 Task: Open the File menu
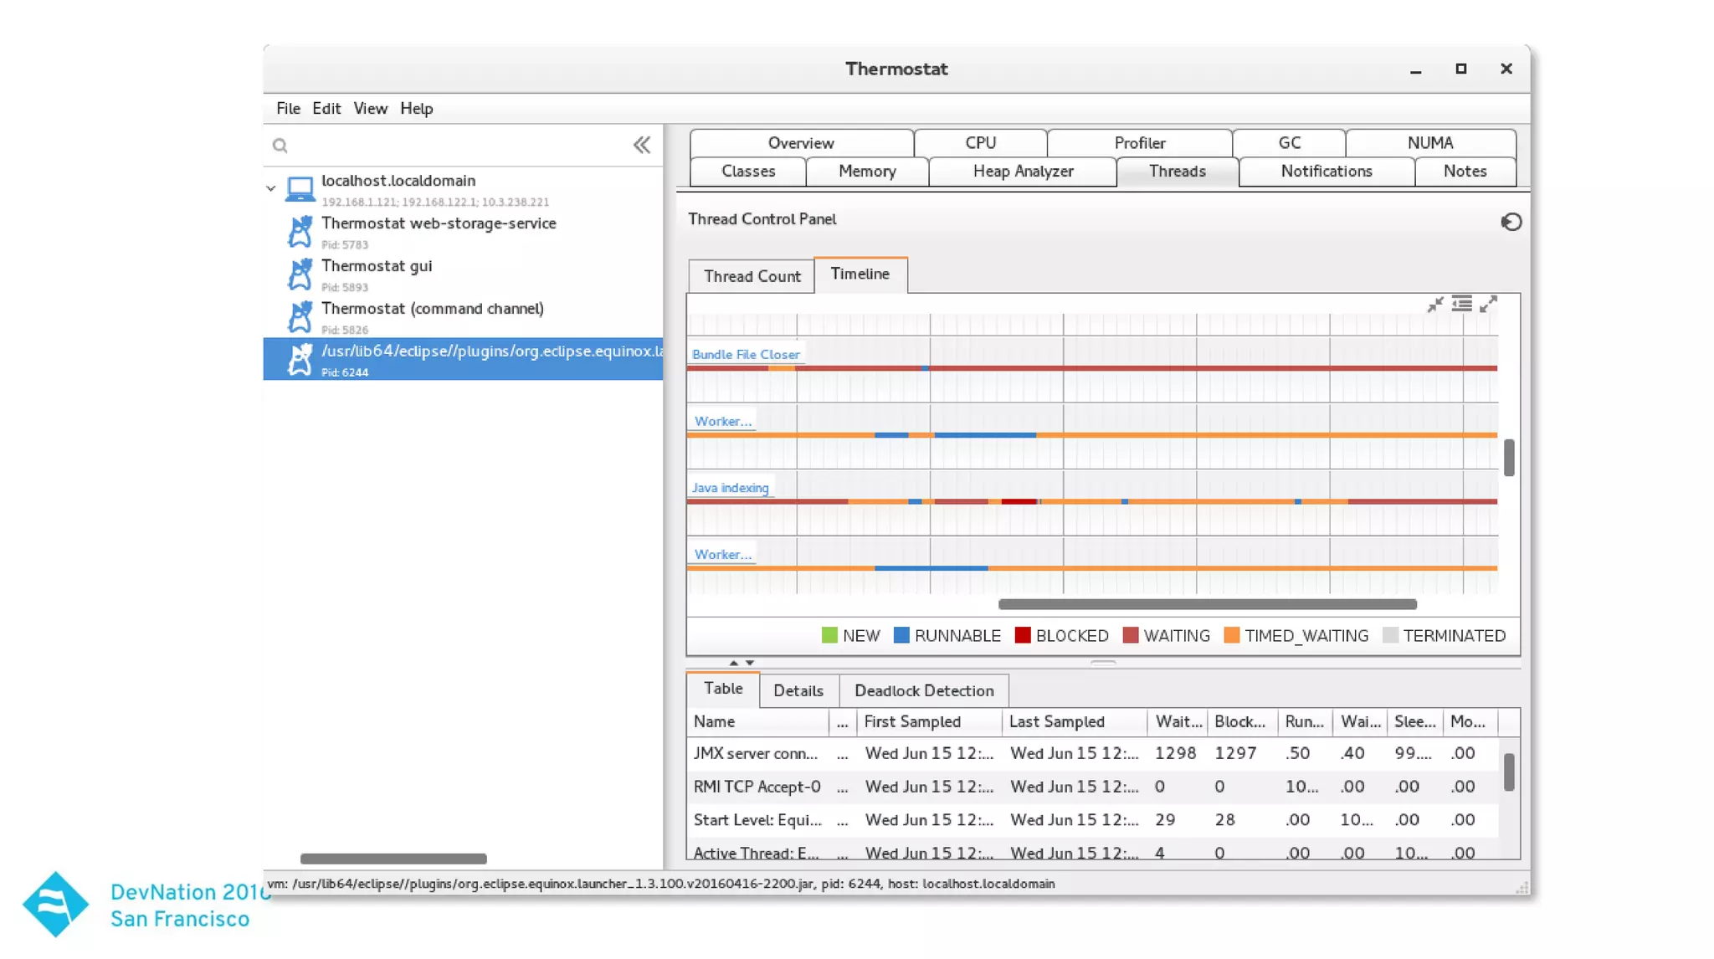click(x=288, y=109)
